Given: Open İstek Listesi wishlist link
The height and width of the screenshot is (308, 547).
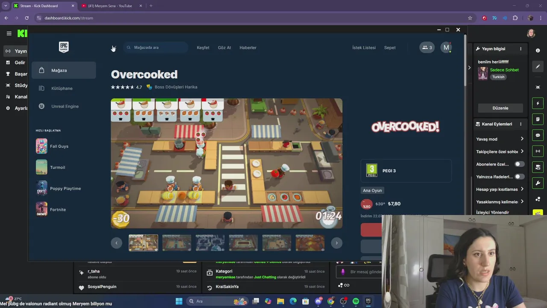Looking at the screenshot, I should (x=364, y=47).
